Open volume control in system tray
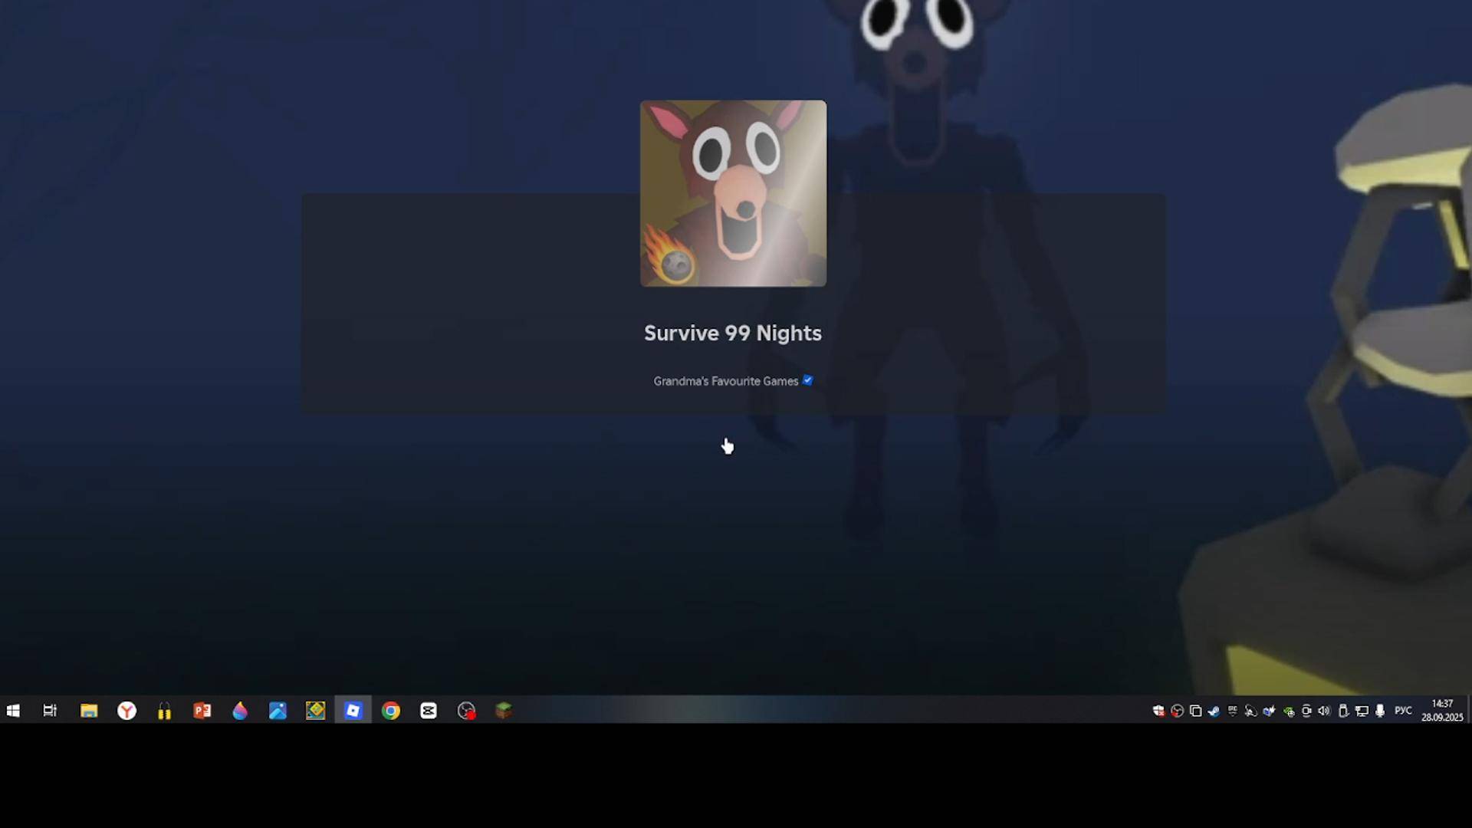The image size is (1472, 828). click(1324, 711)
